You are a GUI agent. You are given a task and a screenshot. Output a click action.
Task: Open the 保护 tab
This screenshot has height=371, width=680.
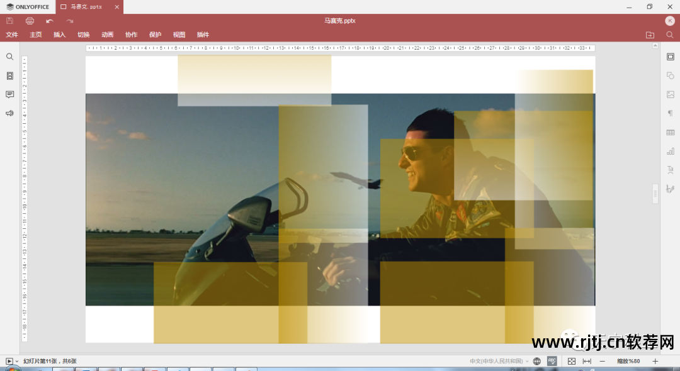point(155,35)
